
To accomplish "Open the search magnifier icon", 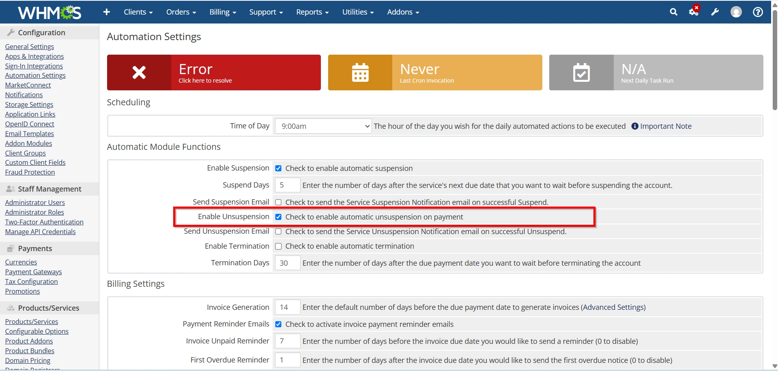I will 674,12.
